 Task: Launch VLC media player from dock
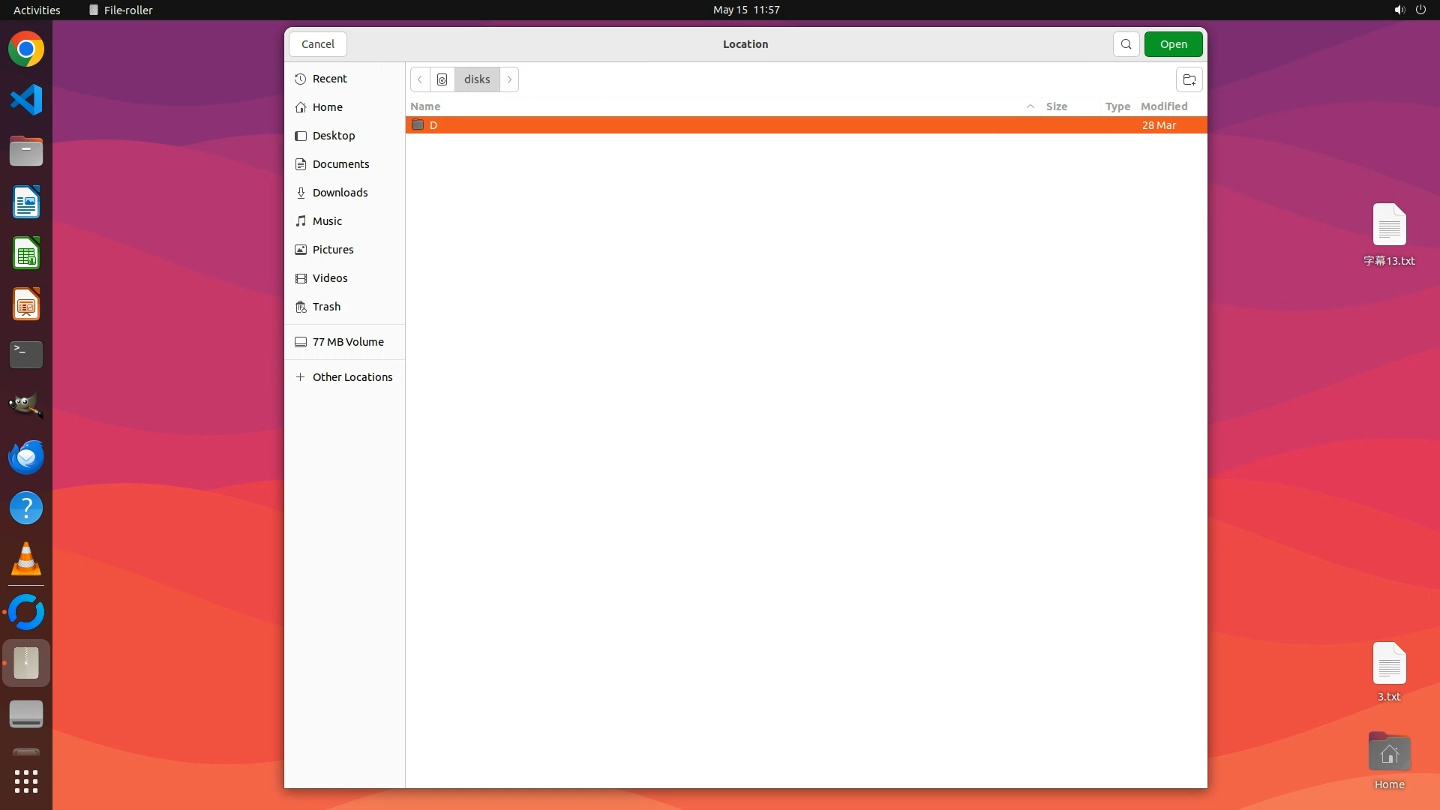[26, 559]
